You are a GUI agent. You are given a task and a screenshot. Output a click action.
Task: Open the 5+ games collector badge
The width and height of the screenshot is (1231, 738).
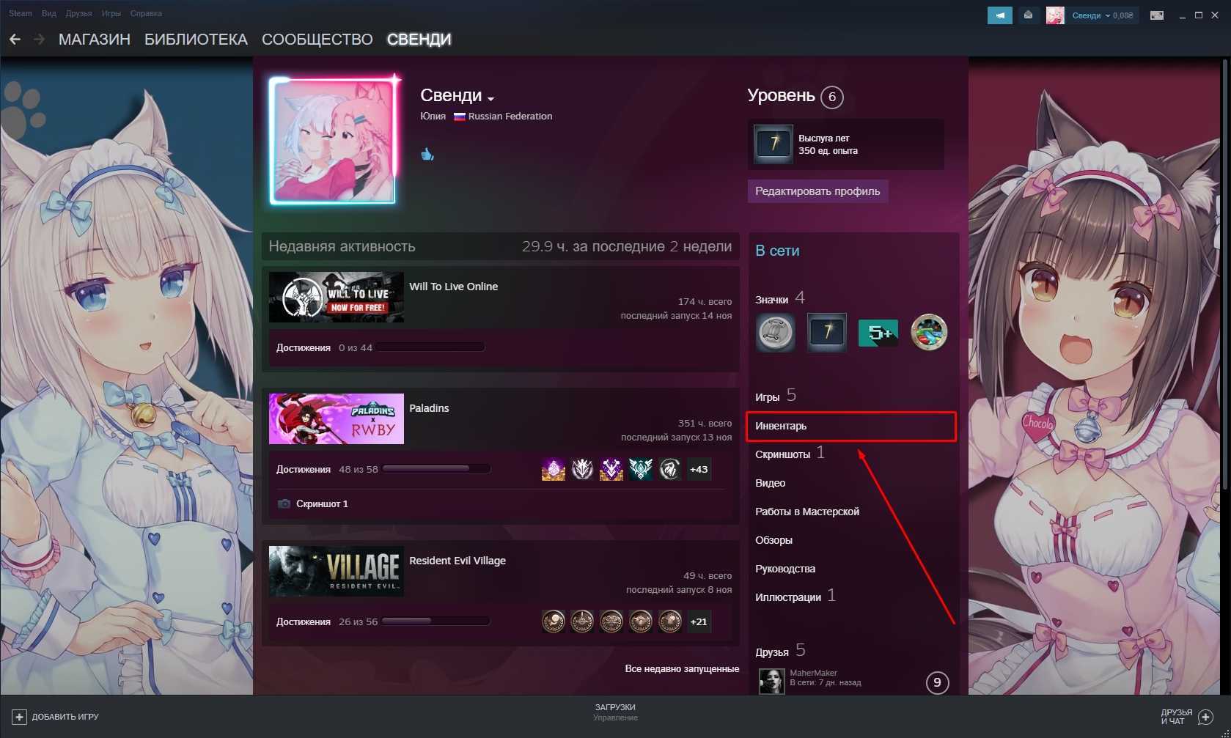click(878, 333)
